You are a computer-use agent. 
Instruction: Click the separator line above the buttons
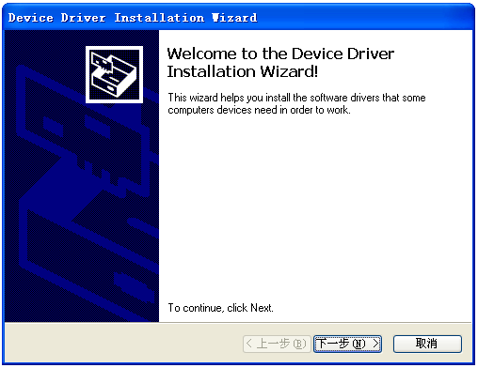coord(238,322)
